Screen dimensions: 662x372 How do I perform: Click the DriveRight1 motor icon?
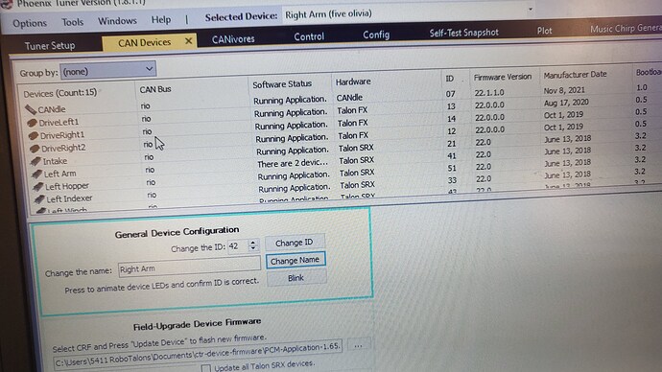(x=33, y=136)
